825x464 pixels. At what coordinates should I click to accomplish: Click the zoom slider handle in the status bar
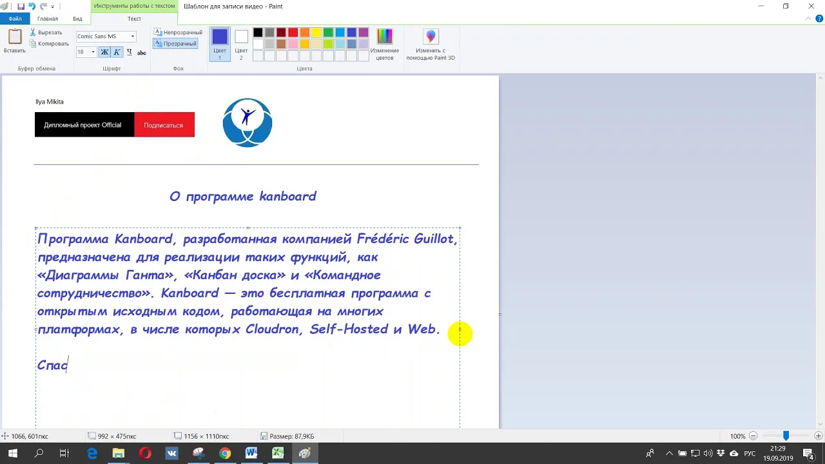(786, 436)
